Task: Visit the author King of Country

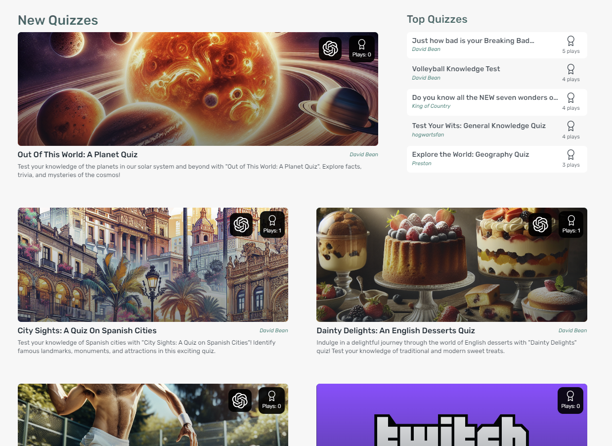Action: (431, 106)
